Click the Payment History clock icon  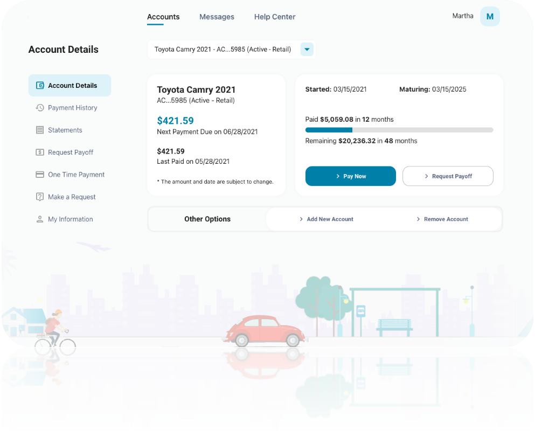coord(40,108)
